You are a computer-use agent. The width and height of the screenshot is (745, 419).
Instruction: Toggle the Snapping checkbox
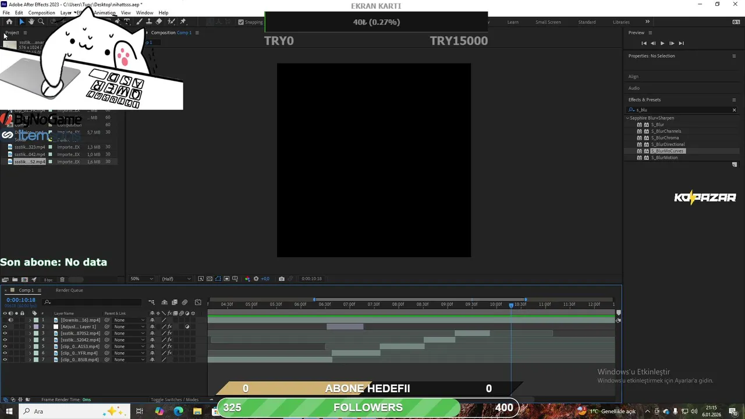(241, 22)
